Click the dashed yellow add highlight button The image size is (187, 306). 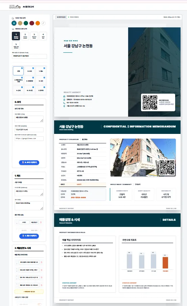pyautogui.click(x=29, y=291)
